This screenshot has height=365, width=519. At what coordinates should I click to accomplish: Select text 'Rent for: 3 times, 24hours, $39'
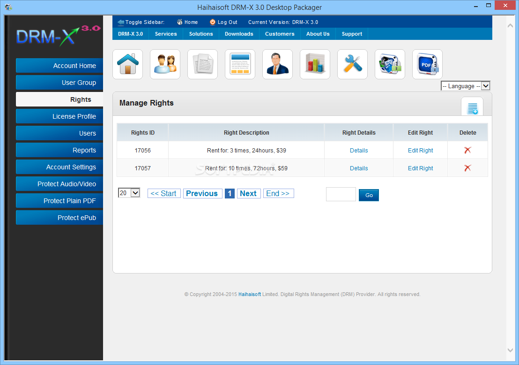coord(246,151)
